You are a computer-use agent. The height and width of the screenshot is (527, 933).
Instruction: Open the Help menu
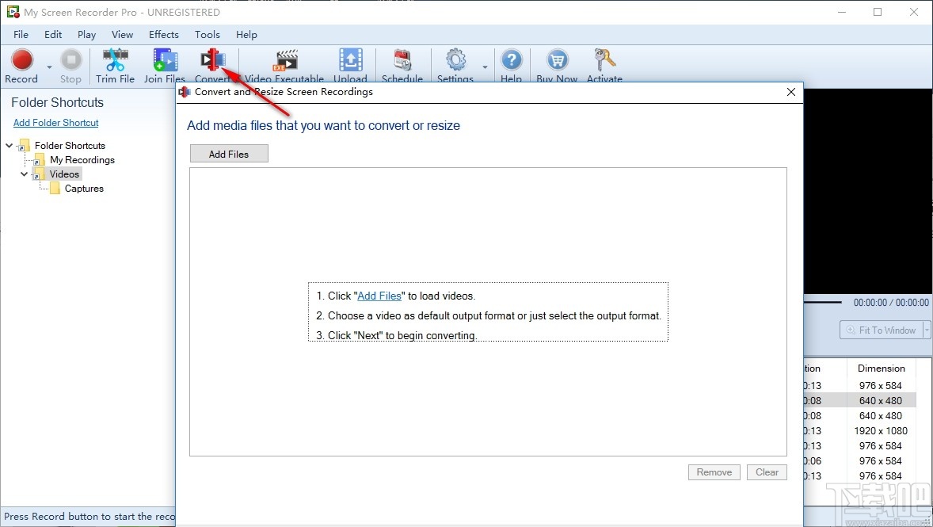pyautogui.click(x=246, y=35)
